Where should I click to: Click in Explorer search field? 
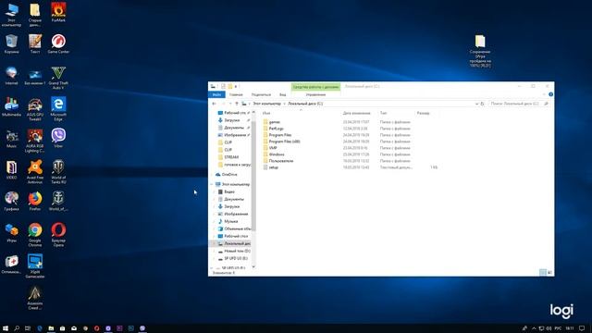point(515,104)
